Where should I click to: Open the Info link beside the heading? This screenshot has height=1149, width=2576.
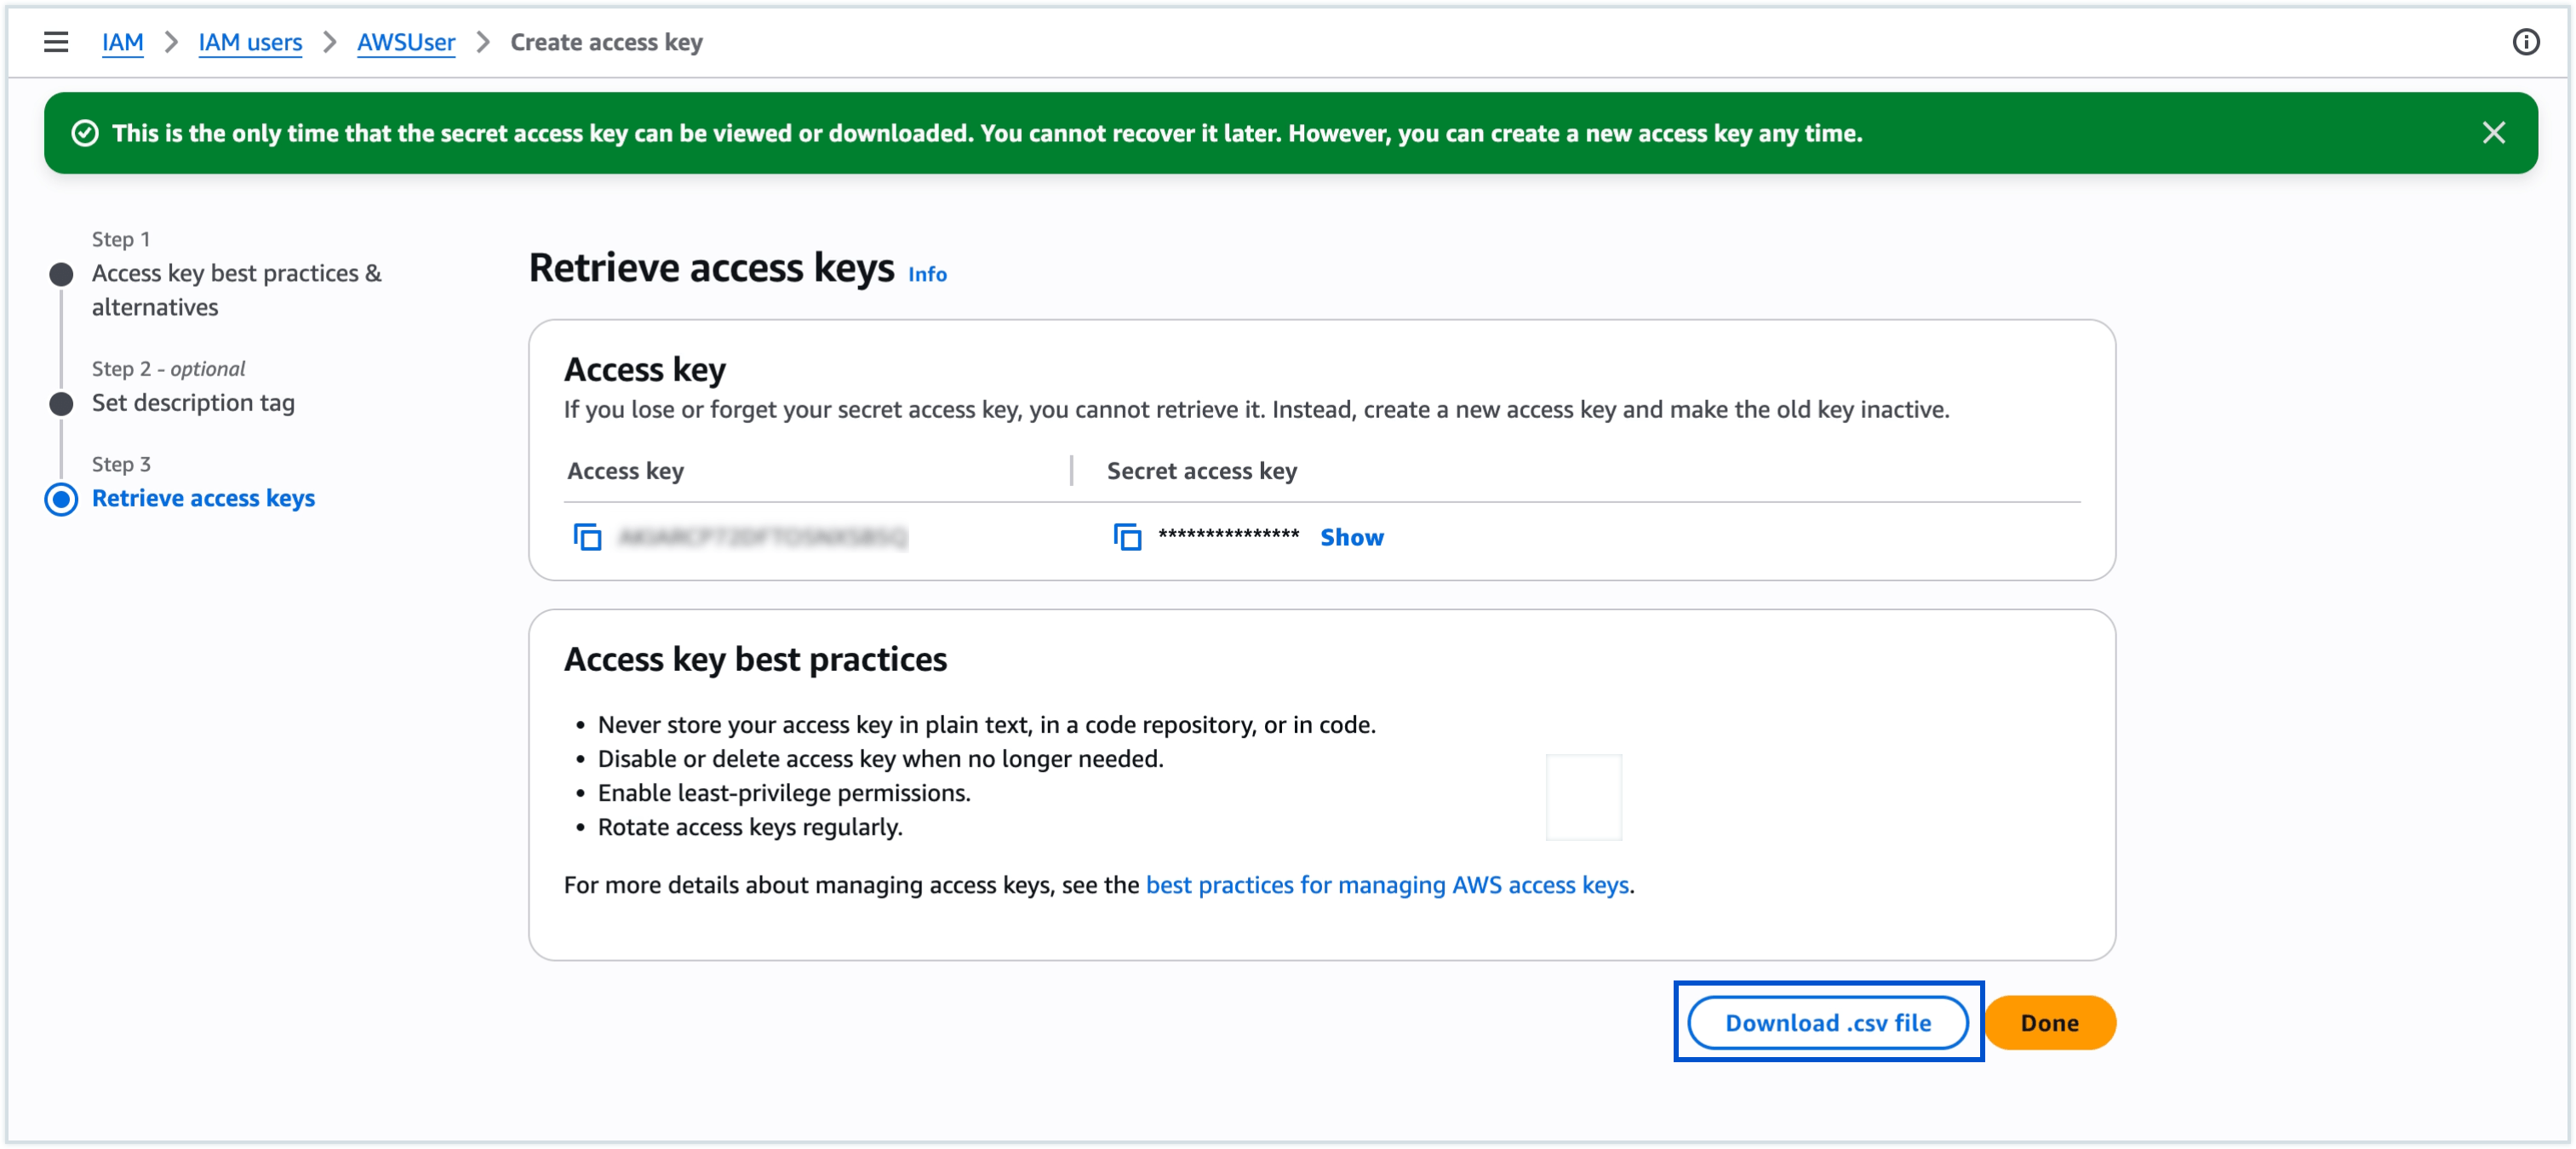tap(927, 274)
